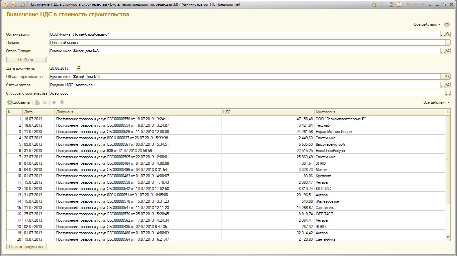Delete selected row with X icon
457x256 pixels.
tap(44, 102)
